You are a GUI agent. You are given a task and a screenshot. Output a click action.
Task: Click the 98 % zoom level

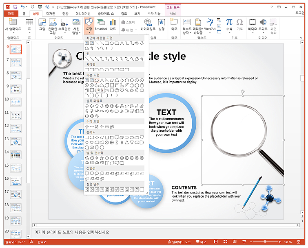(288, 242)
